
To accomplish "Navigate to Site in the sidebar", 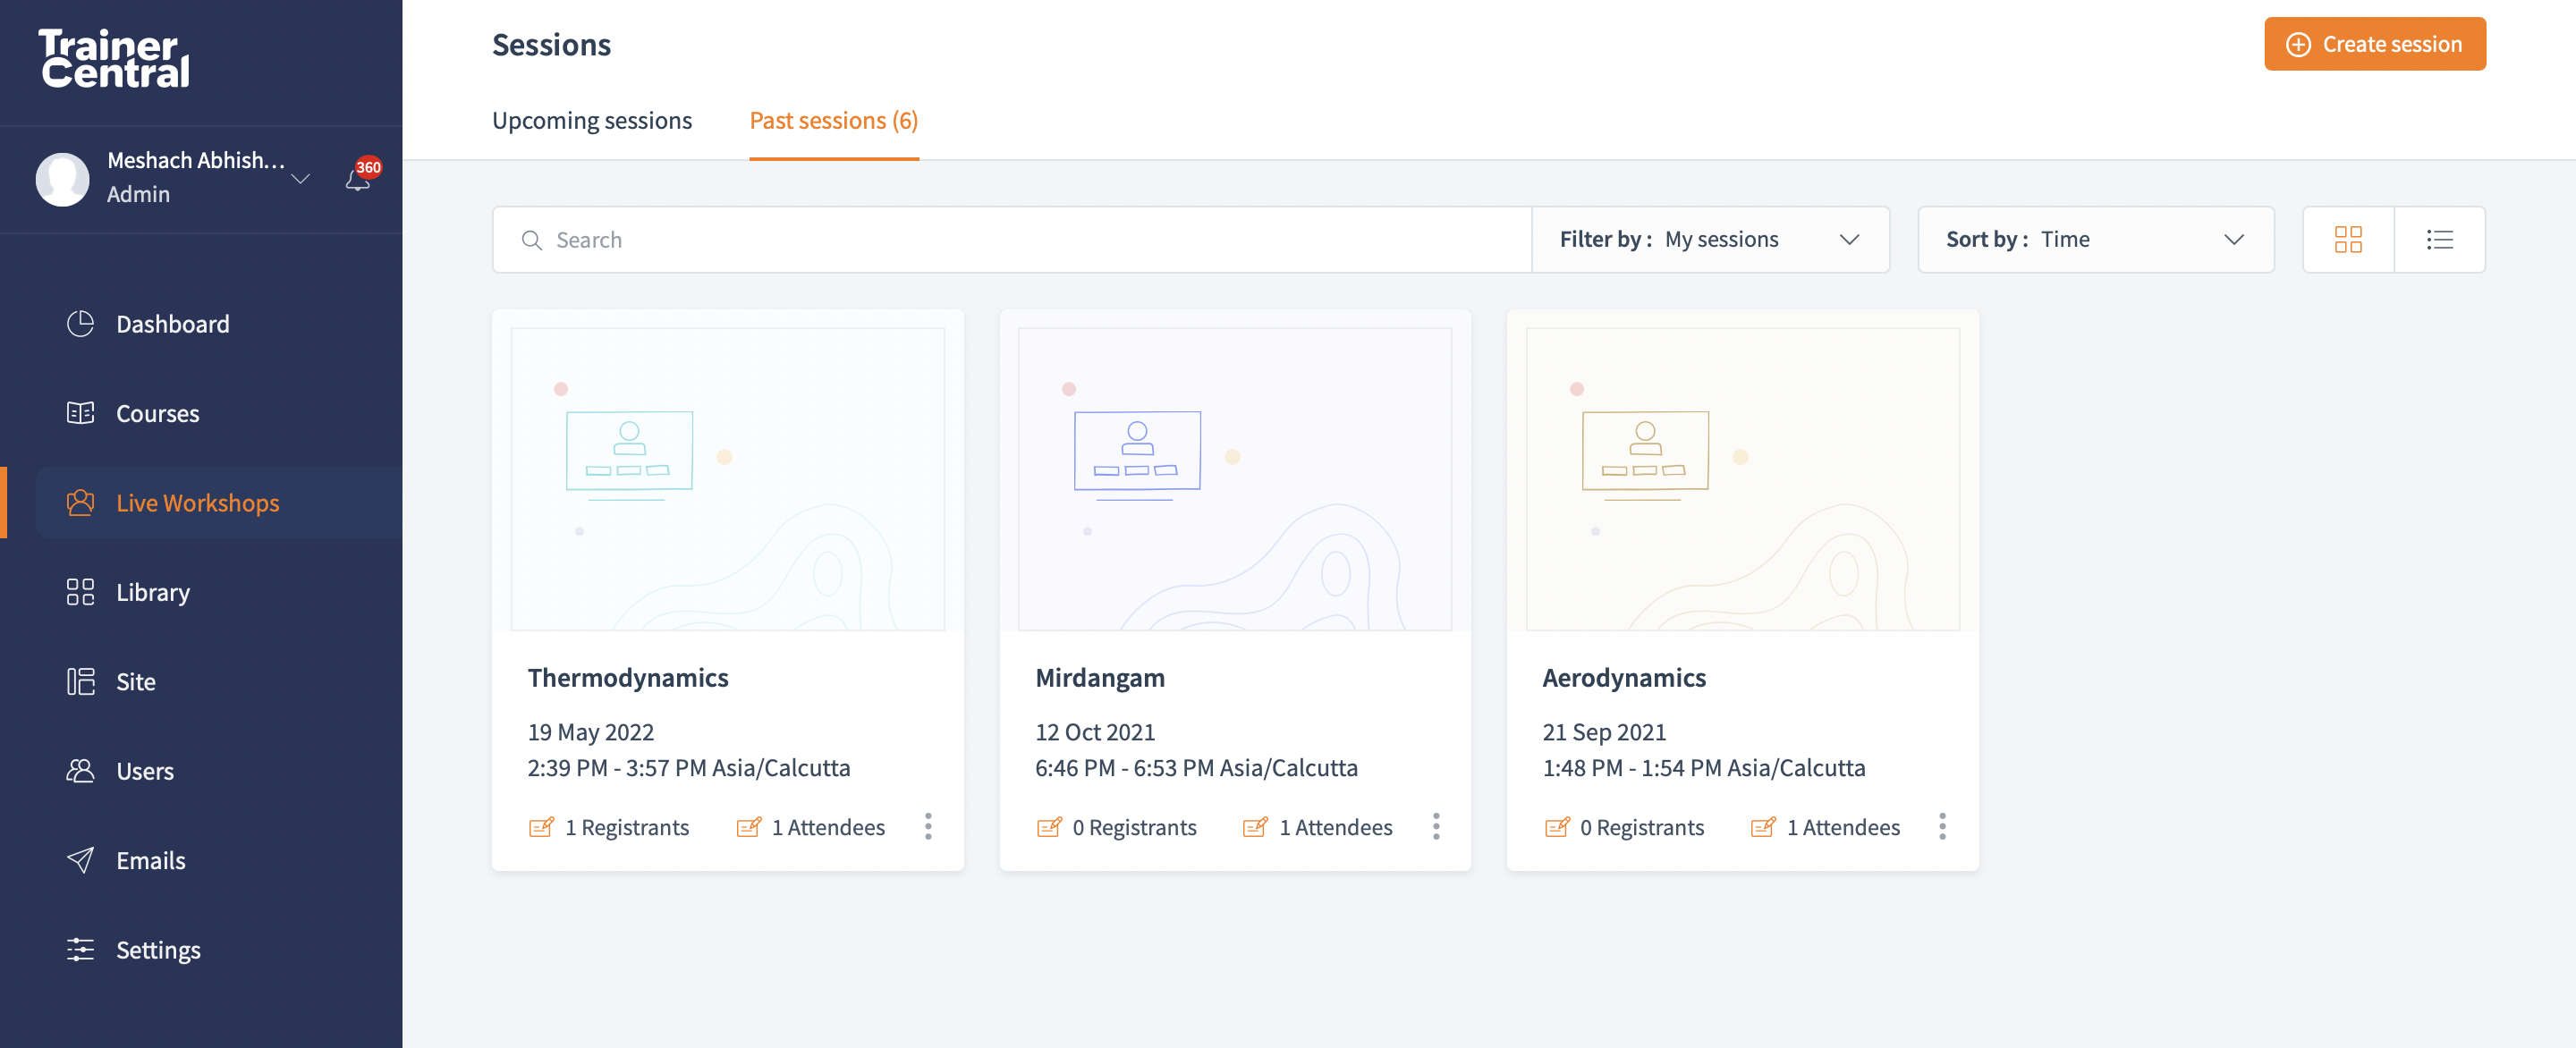I will (136, 681).
